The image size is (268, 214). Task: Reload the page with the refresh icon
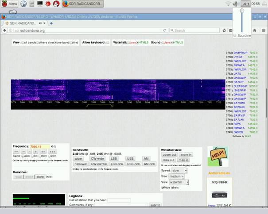[x=164, y=31]
